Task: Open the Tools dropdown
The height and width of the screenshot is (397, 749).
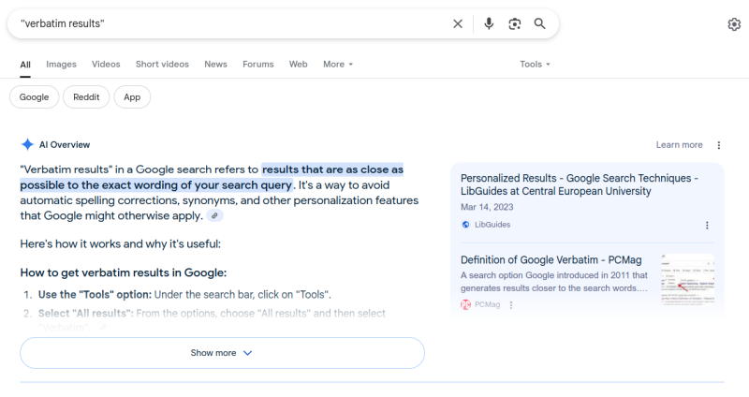Action: click(535, 64)
